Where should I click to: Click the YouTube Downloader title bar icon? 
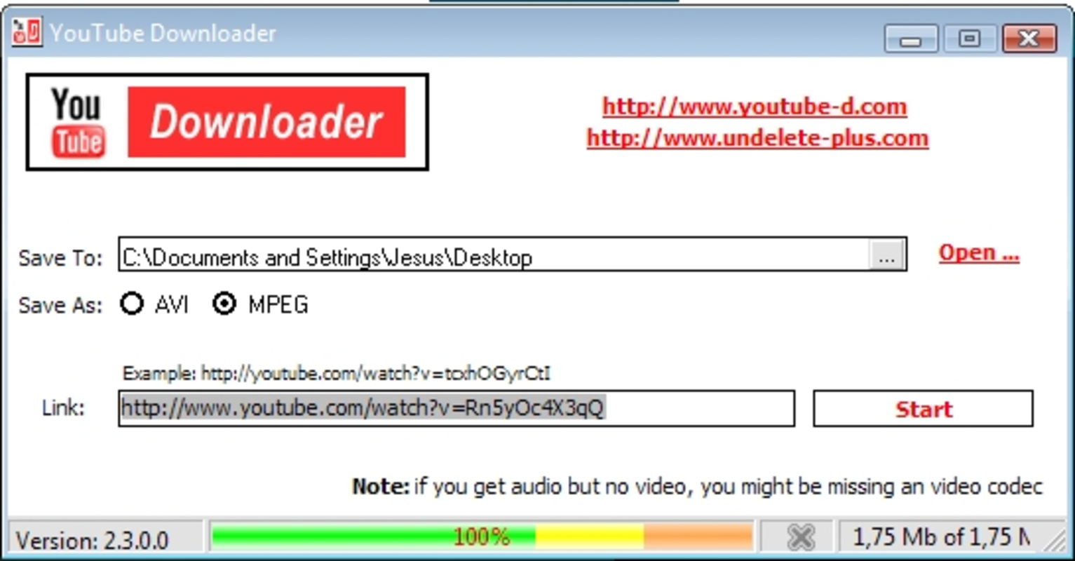pos(26,32)
